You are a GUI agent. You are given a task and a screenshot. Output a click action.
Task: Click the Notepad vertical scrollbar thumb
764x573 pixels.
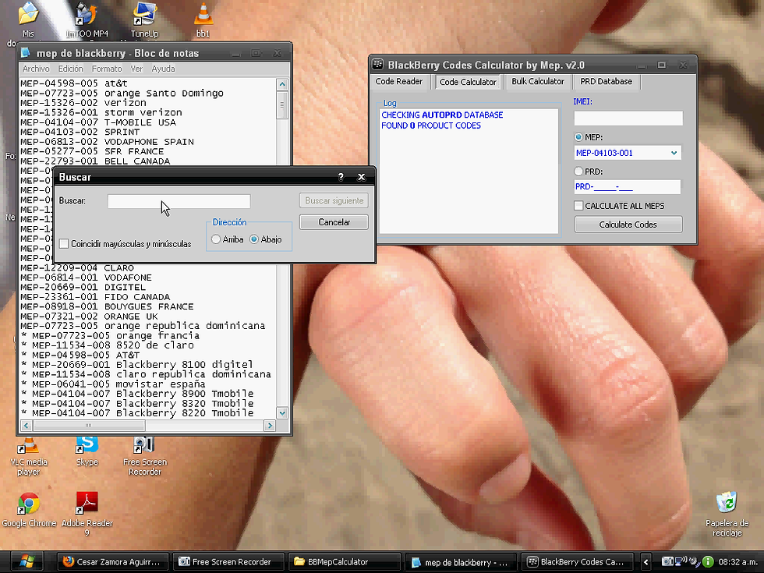click(282, 104)
